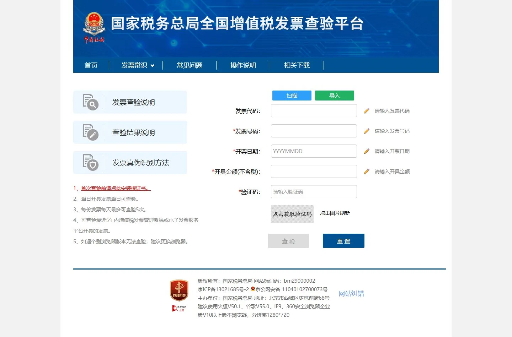Click the 查验结果说明 document edit icon

(90, 132)
